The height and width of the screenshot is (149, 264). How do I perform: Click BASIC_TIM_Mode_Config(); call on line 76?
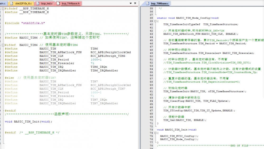pyautogui.click(x=179, y=139)
